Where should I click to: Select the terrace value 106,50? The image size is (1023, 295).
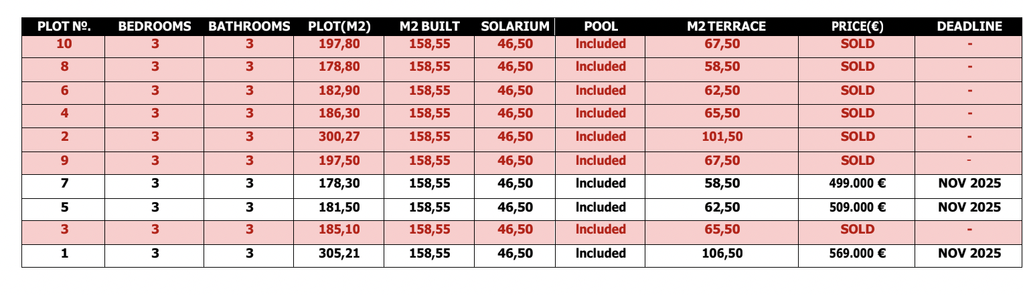point(722,254)
